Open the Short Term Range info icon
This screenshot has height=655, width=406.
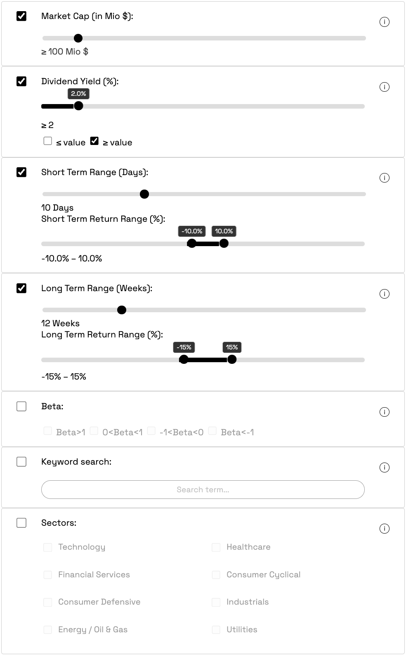(x=385, y=178)
